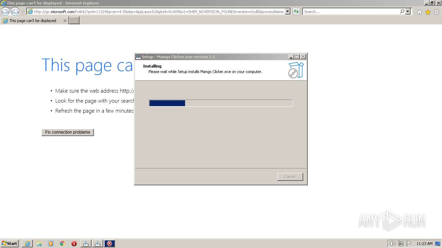Click the 11:23 AM system clock
Viewport: 442px width, 248px height.
coord(424,244)
